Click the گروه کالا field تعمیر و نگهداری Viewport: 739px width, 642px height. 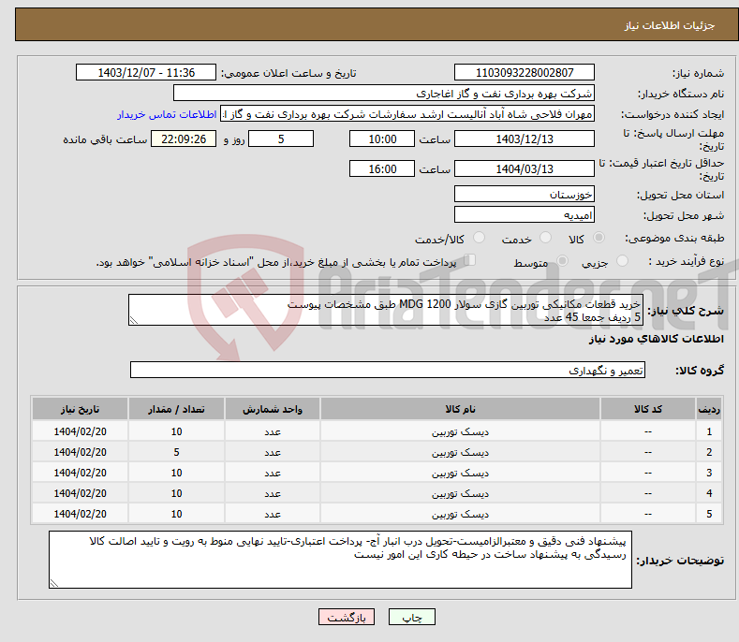coord(388,371)
